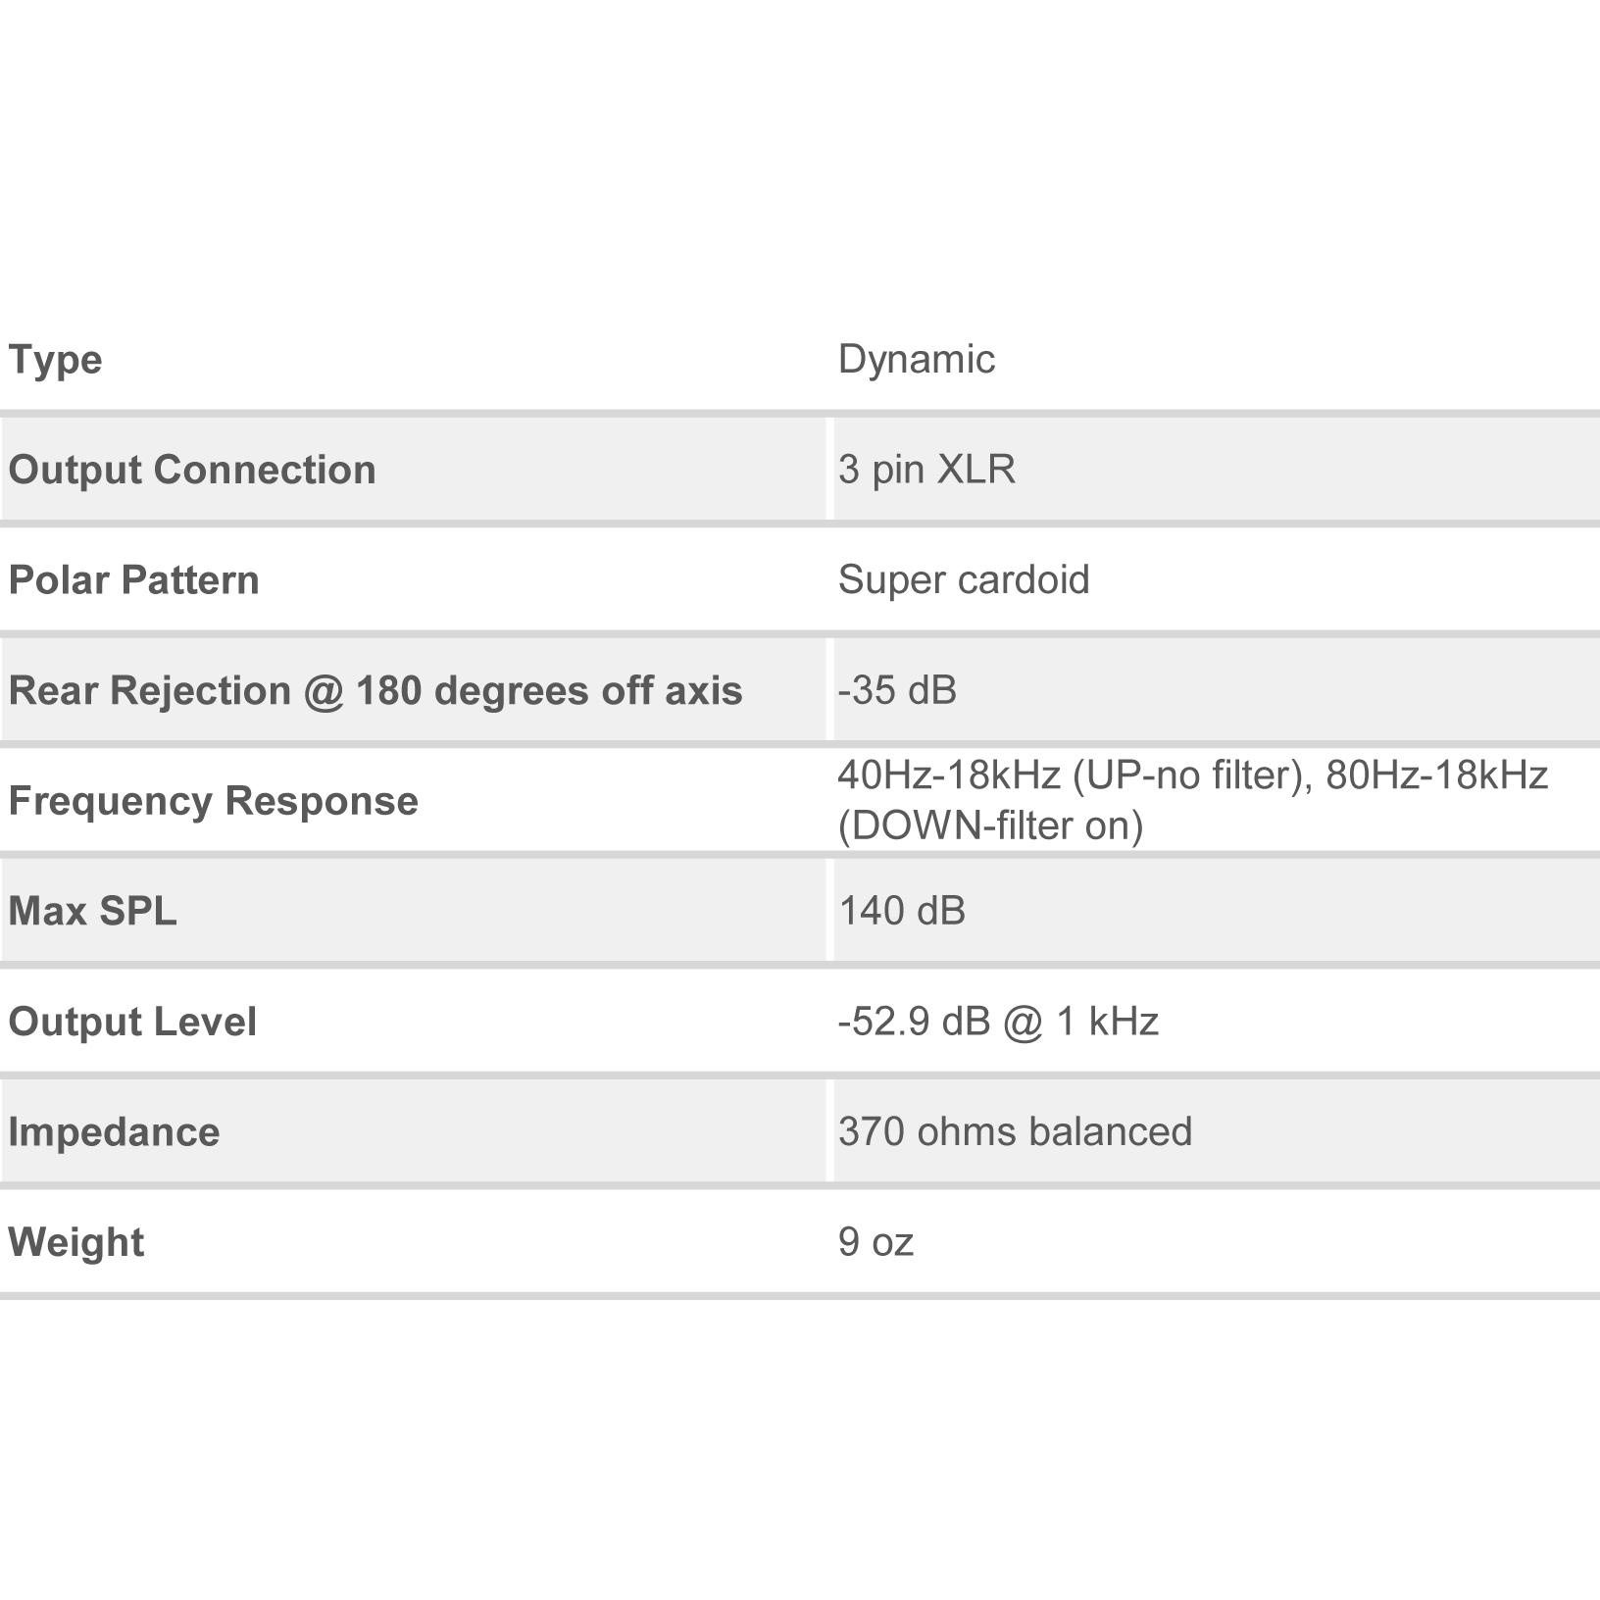Click the Output Connection label

[x=192, y=470]
